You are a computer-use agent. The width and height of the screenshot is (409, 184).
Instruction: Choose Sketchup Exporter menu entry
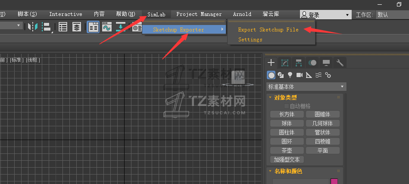click(x=184, y=29)
